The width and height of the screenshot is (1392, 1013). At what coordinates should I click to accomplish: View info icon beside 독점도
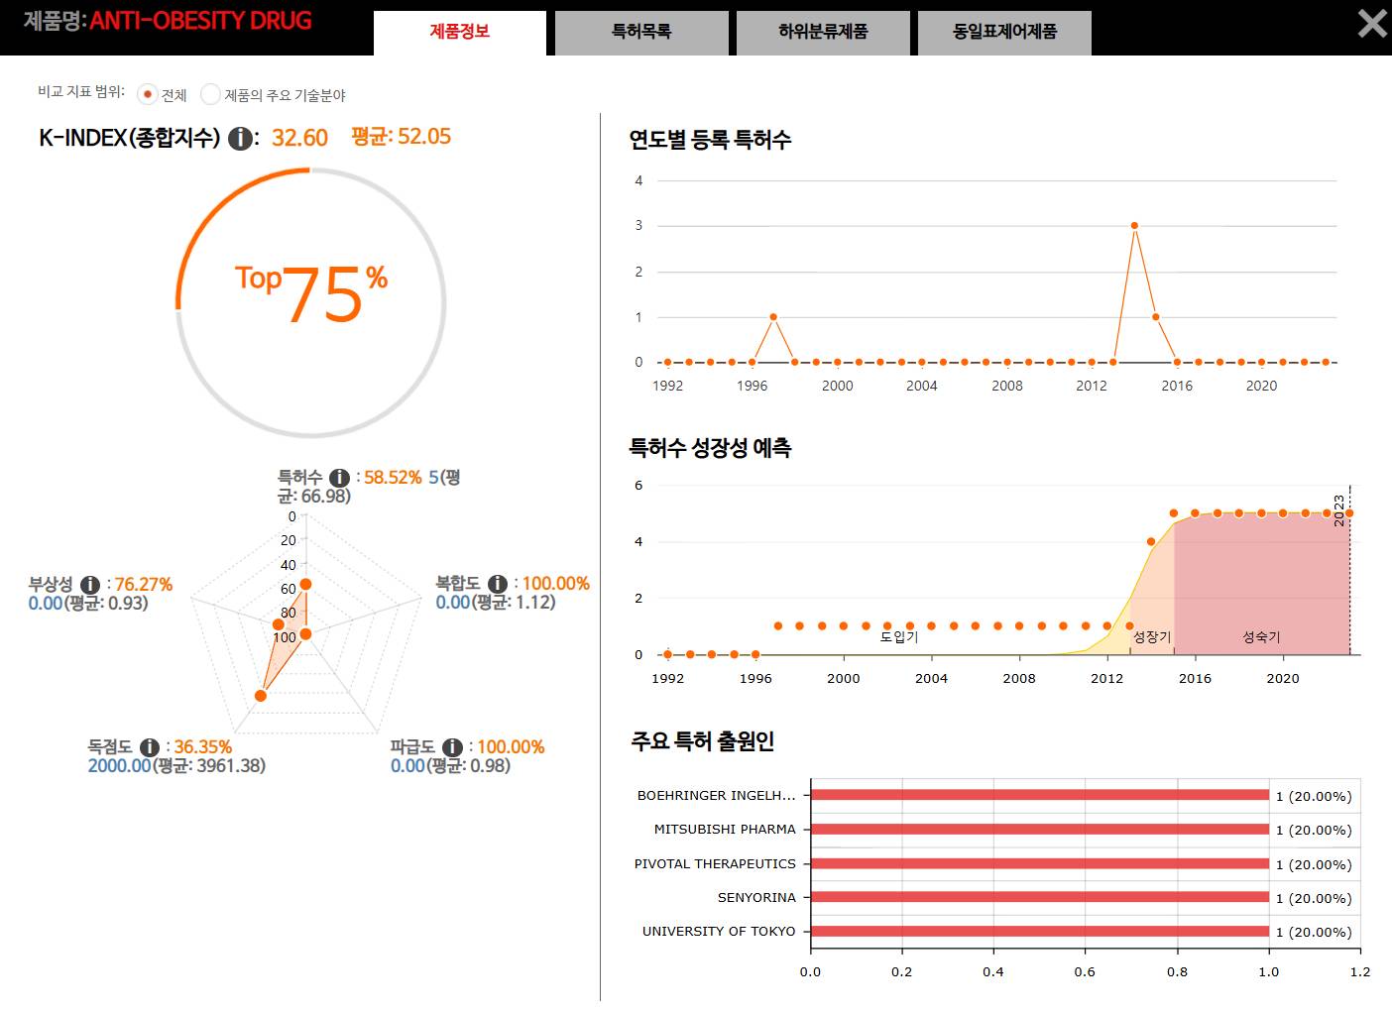pyautogui.click(x=150, y=747)
